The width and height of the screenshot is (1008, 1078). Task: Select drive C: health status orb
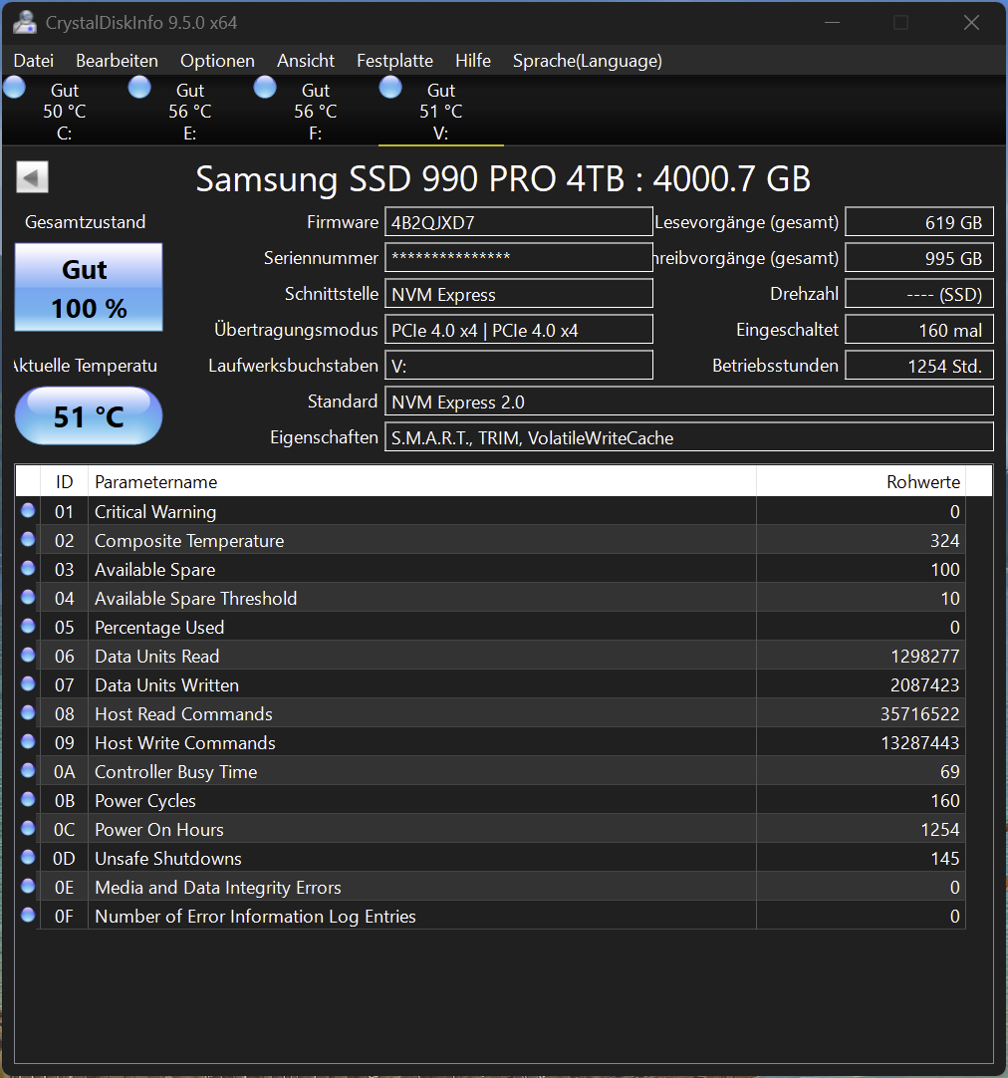click(x=14, y=88)
